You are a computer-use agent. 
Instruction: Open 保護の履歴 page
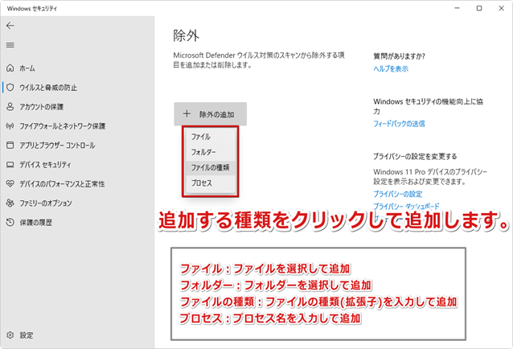tap(35, 223)
